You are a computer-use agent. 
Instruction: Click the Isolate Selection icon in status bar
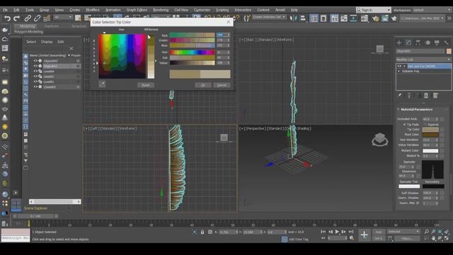(x=195, y=232)
